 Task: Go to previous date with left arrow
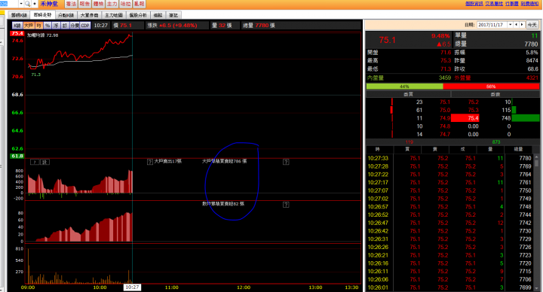click(x=517, y=25)
